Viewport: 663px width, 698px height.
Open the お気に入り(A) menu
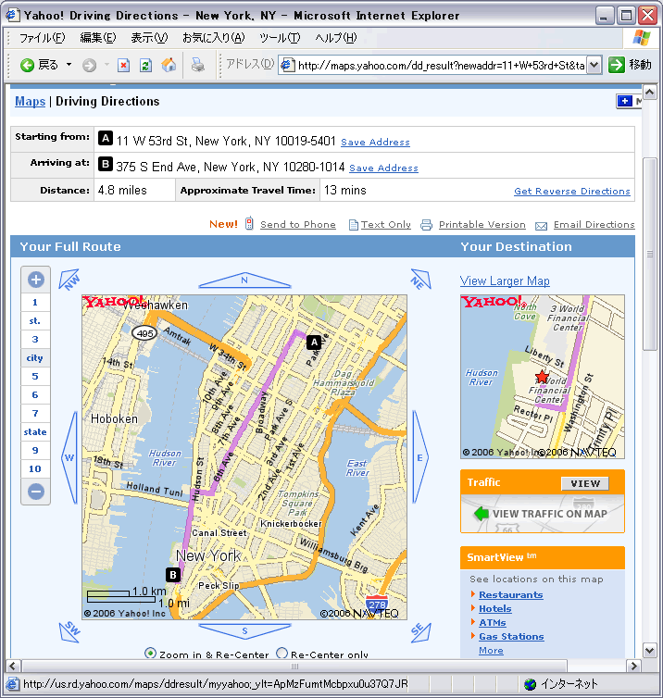tap(214, 38)
